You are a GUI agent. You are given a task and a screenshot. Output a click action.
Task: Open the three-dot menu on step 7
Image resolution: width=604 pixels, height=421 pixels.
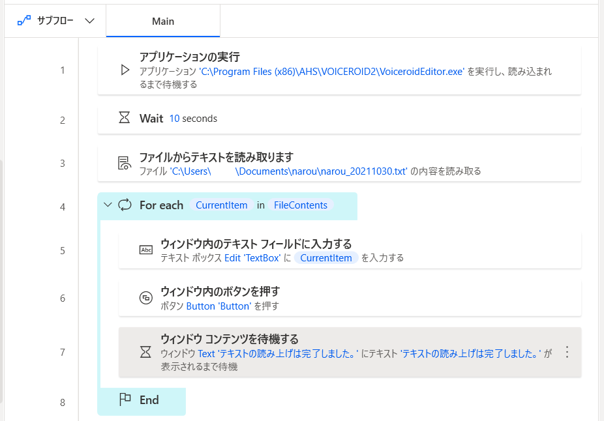click(567, 352)
